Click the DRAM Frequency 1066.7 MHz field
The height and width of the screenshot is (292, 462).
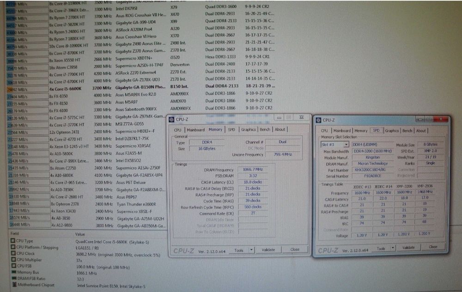(253, 170)
